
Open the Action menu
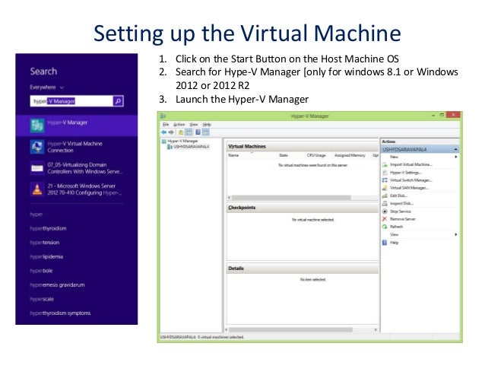179,125
